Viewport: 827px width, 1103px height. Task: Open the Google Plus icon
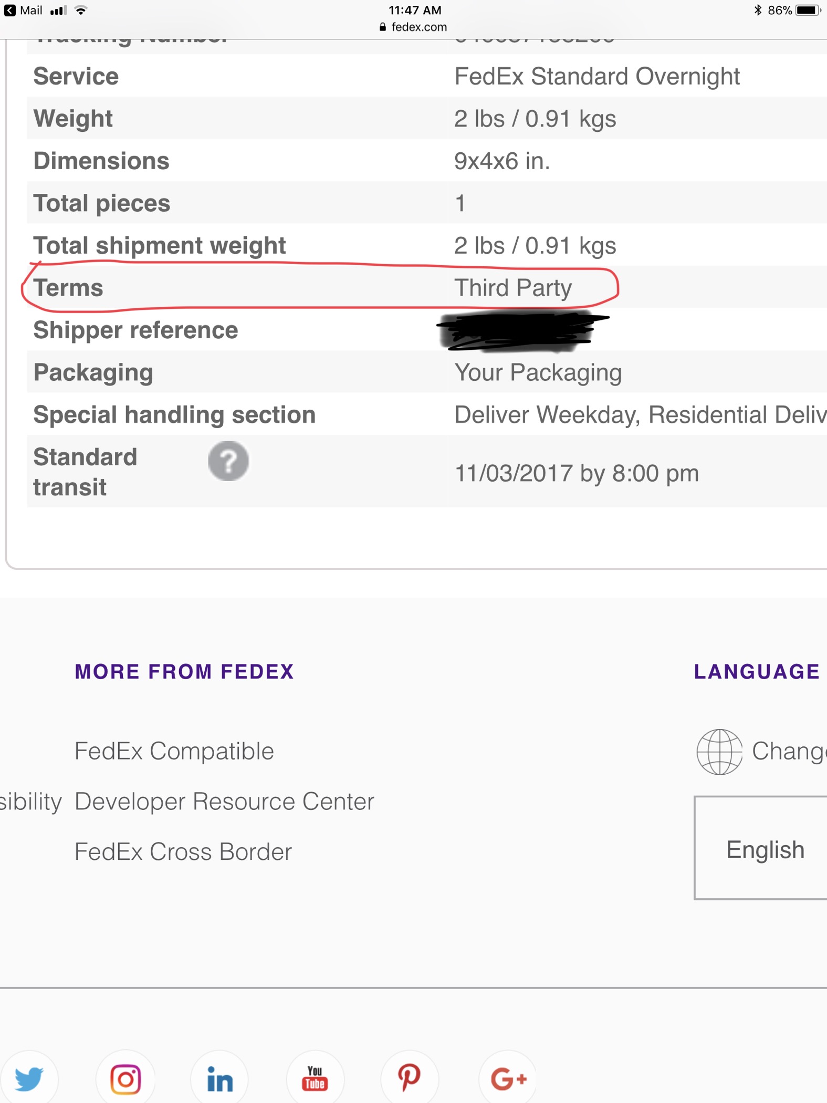(x=508, y=1078)
